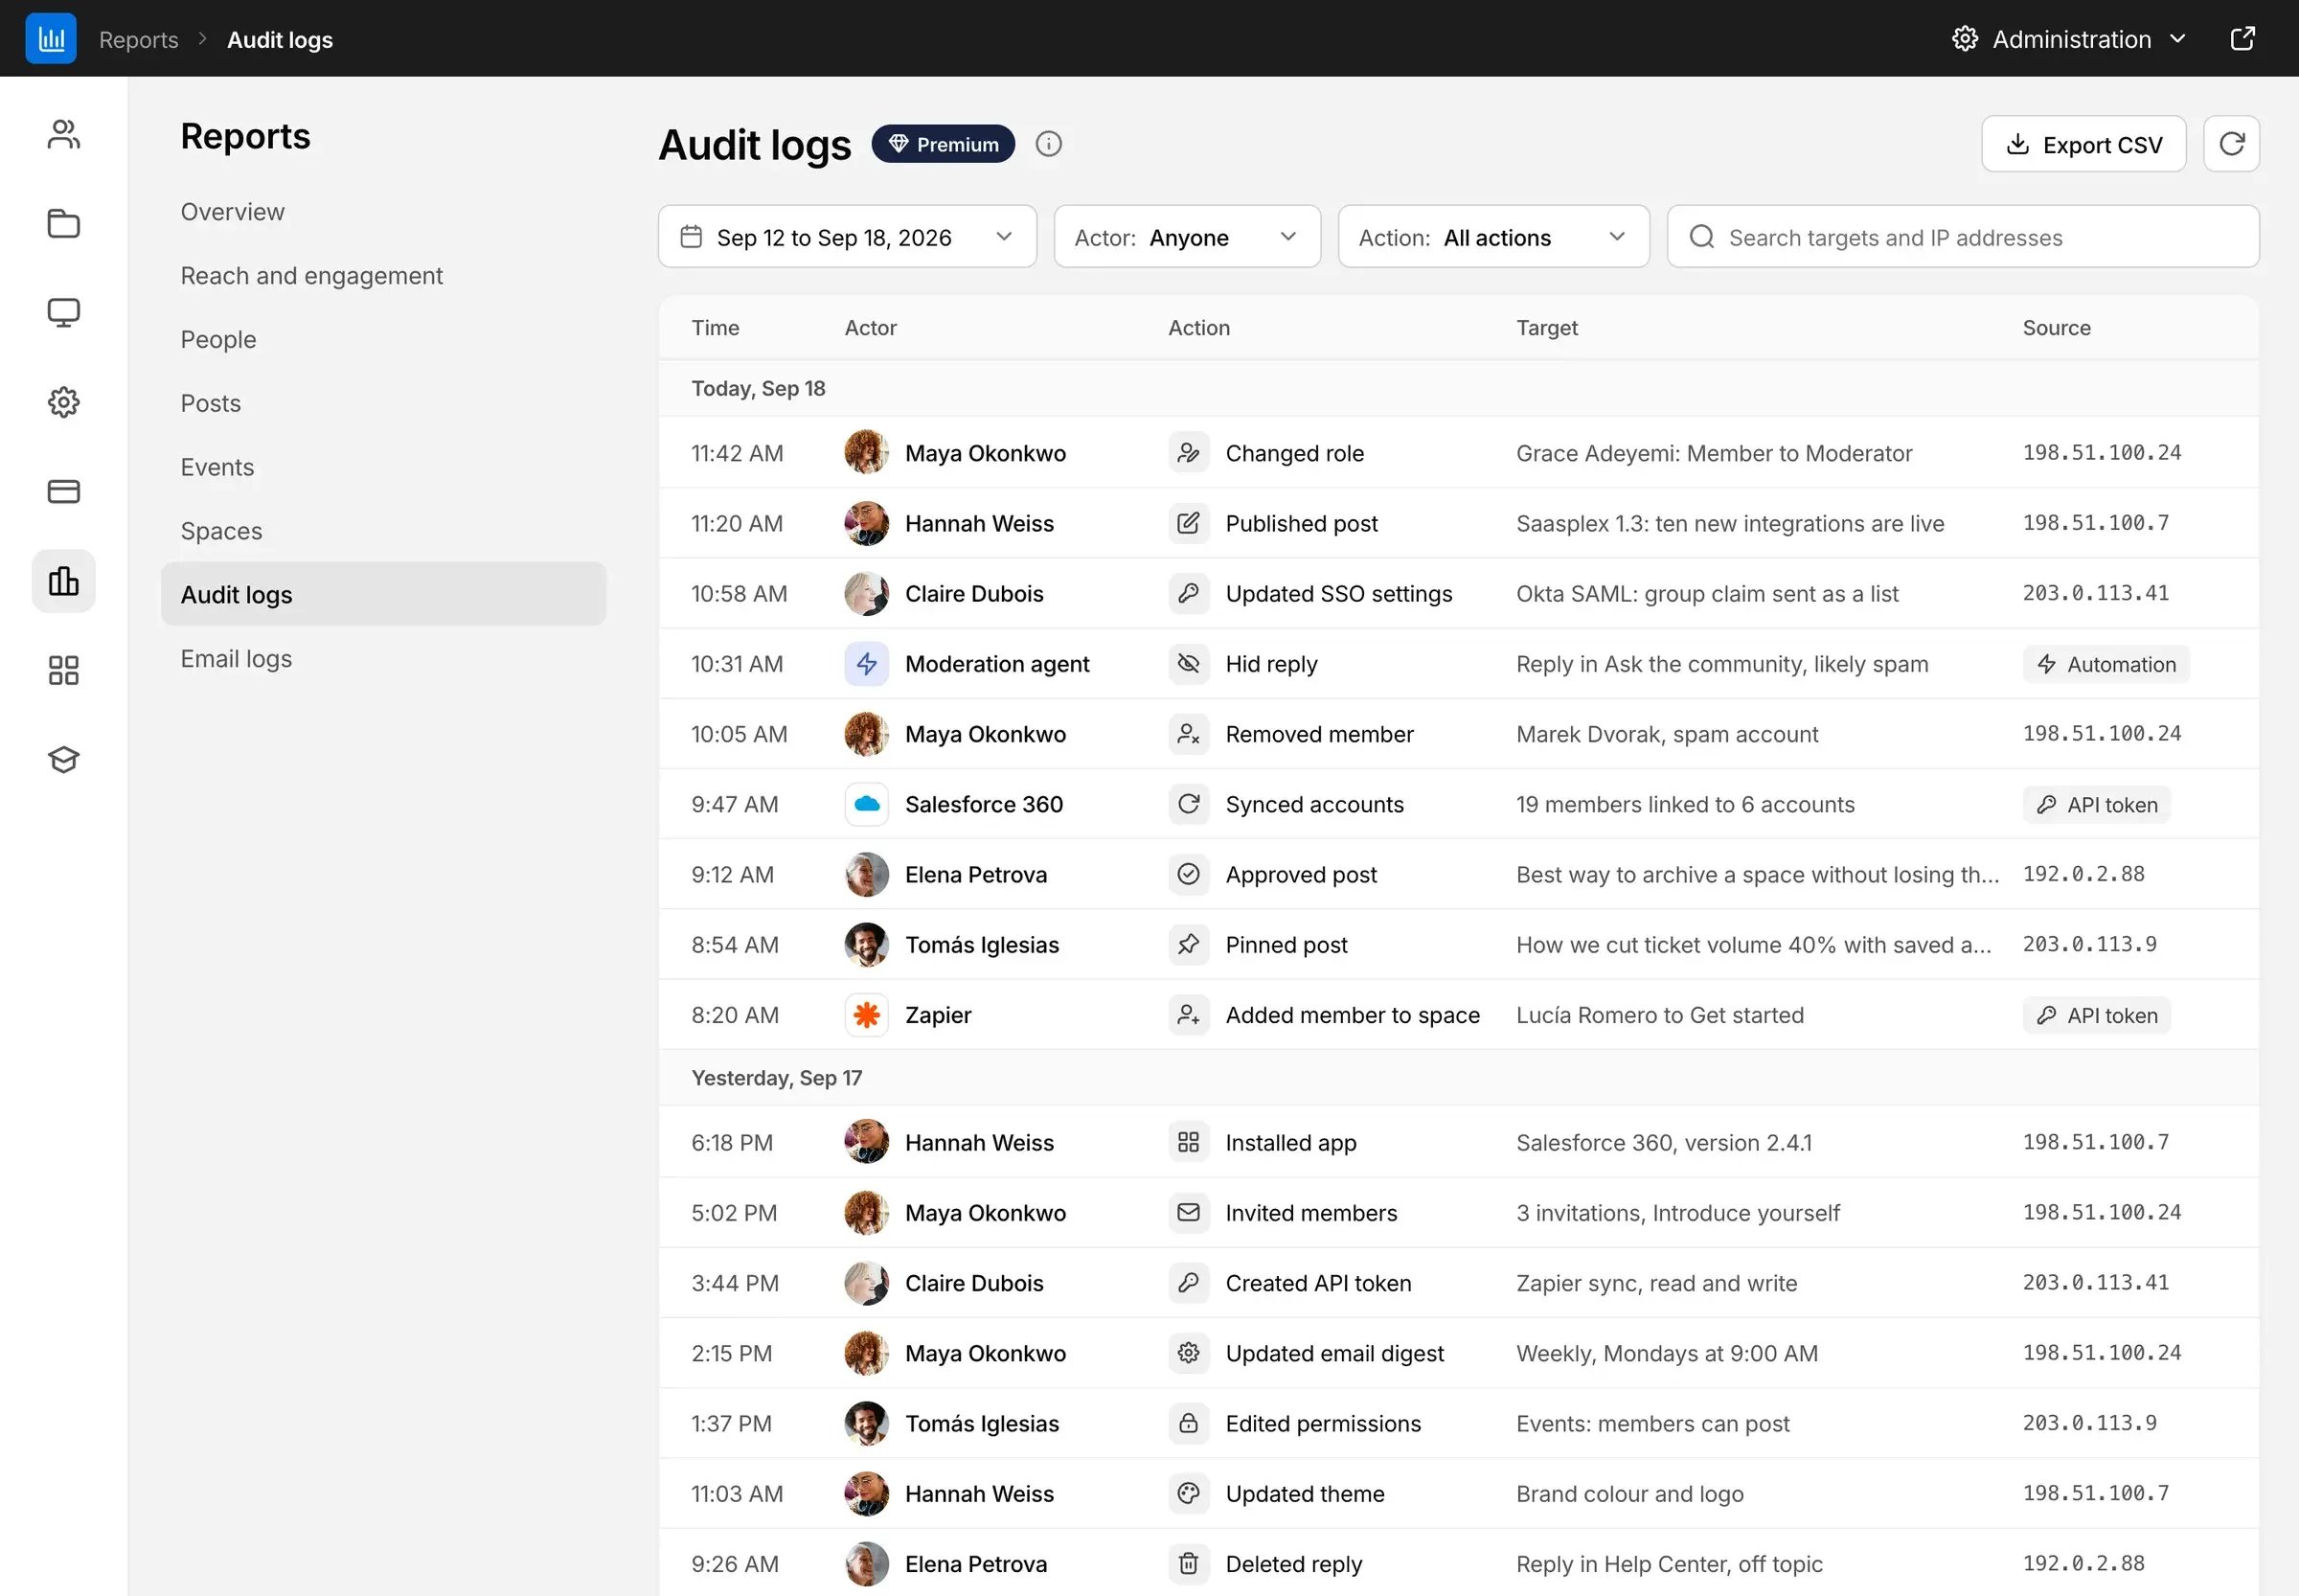The width and height of the screenshot is (2299, 1596).
Task: Focus the Search targets and IP addresses field
Action: coord(1962,237)
